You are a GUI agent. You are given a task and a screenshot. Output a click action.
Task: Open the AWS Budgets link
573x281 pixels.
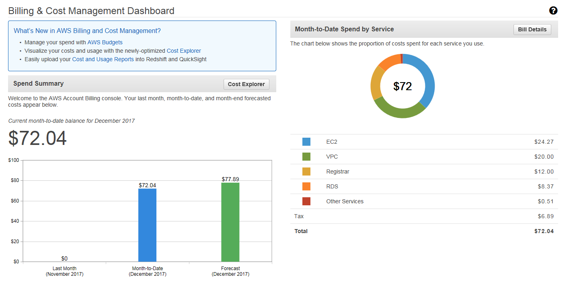[x=105, y=42]
